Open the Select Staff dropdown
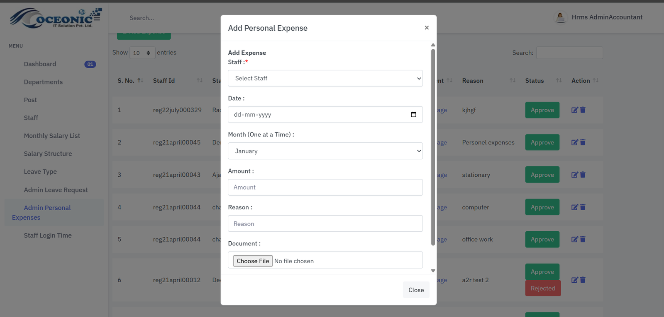664x317 pixels. click(x=325, y=78)
